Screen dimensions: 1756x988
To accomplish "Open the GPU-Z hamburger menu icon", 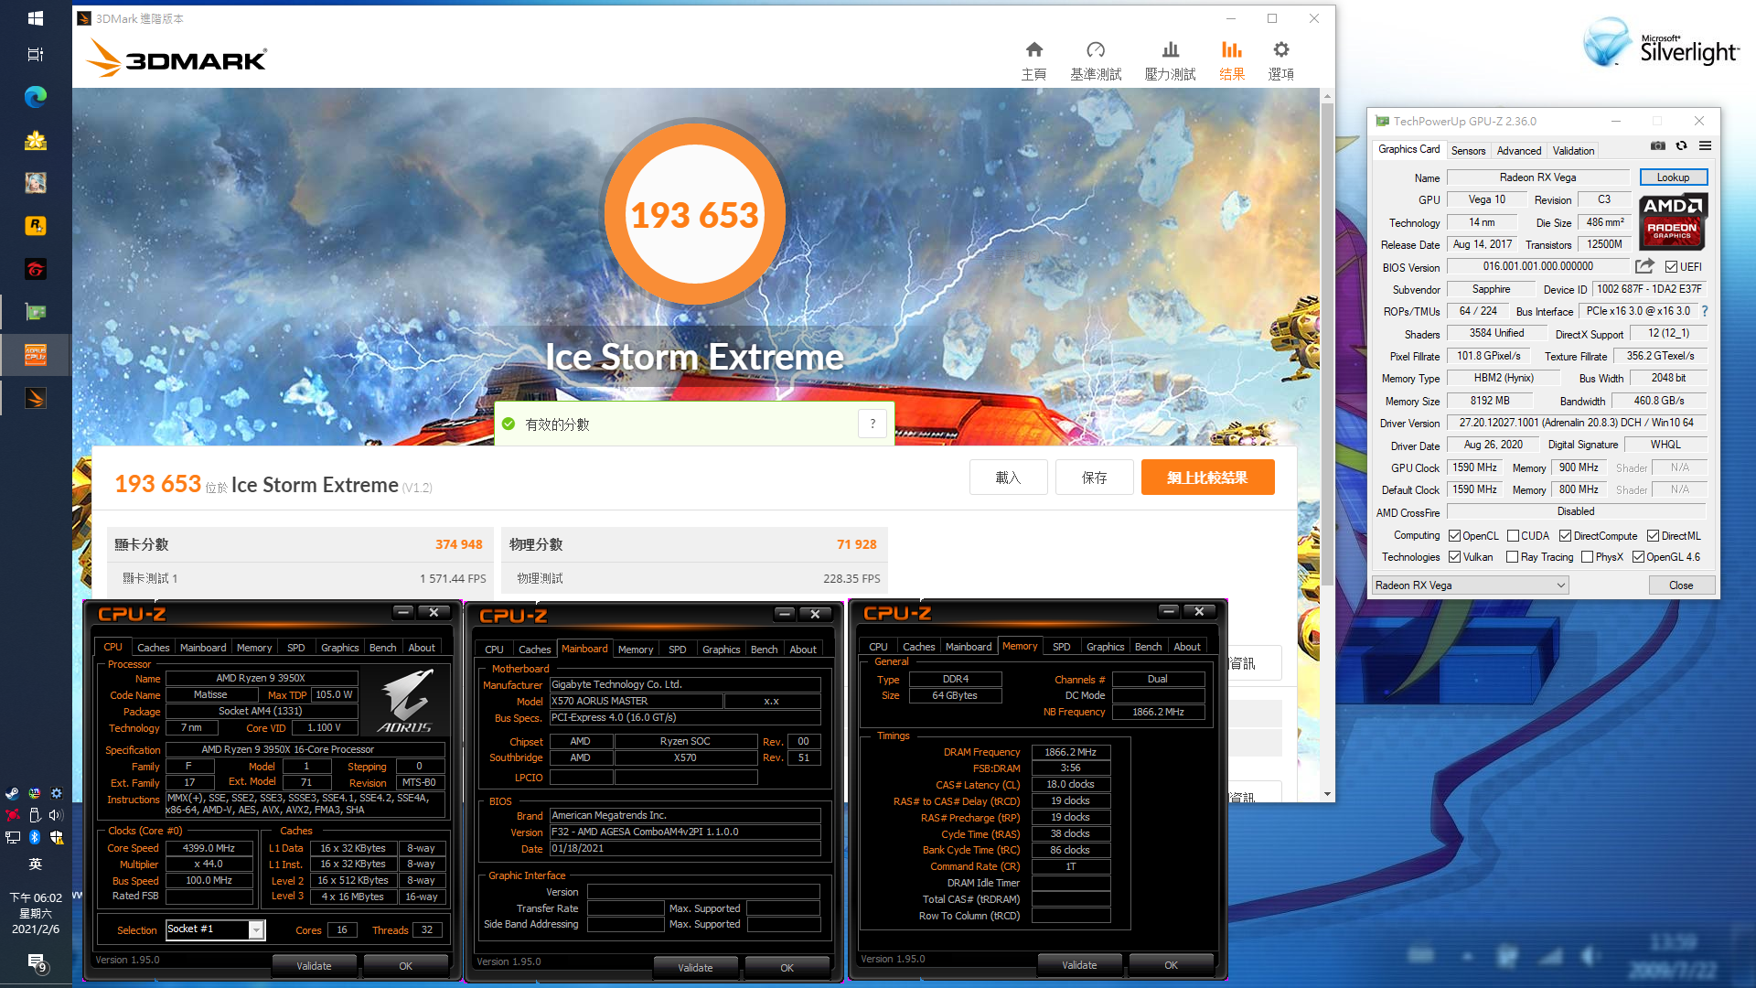I will 1705,146.
